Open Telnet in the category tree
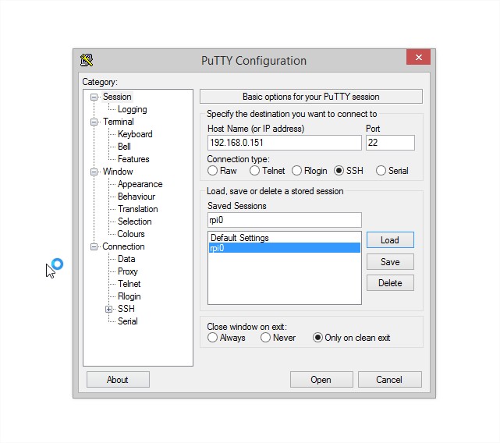The height and width of the screenshot is (443, 500). (129, 284)
